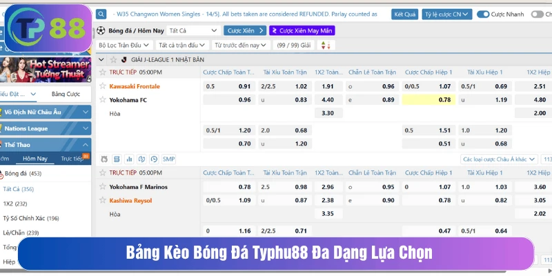Viewport: 552px width, 276px height.
Task: Click the (99 / 99) Giải button
Action: (x=294, y=45)
